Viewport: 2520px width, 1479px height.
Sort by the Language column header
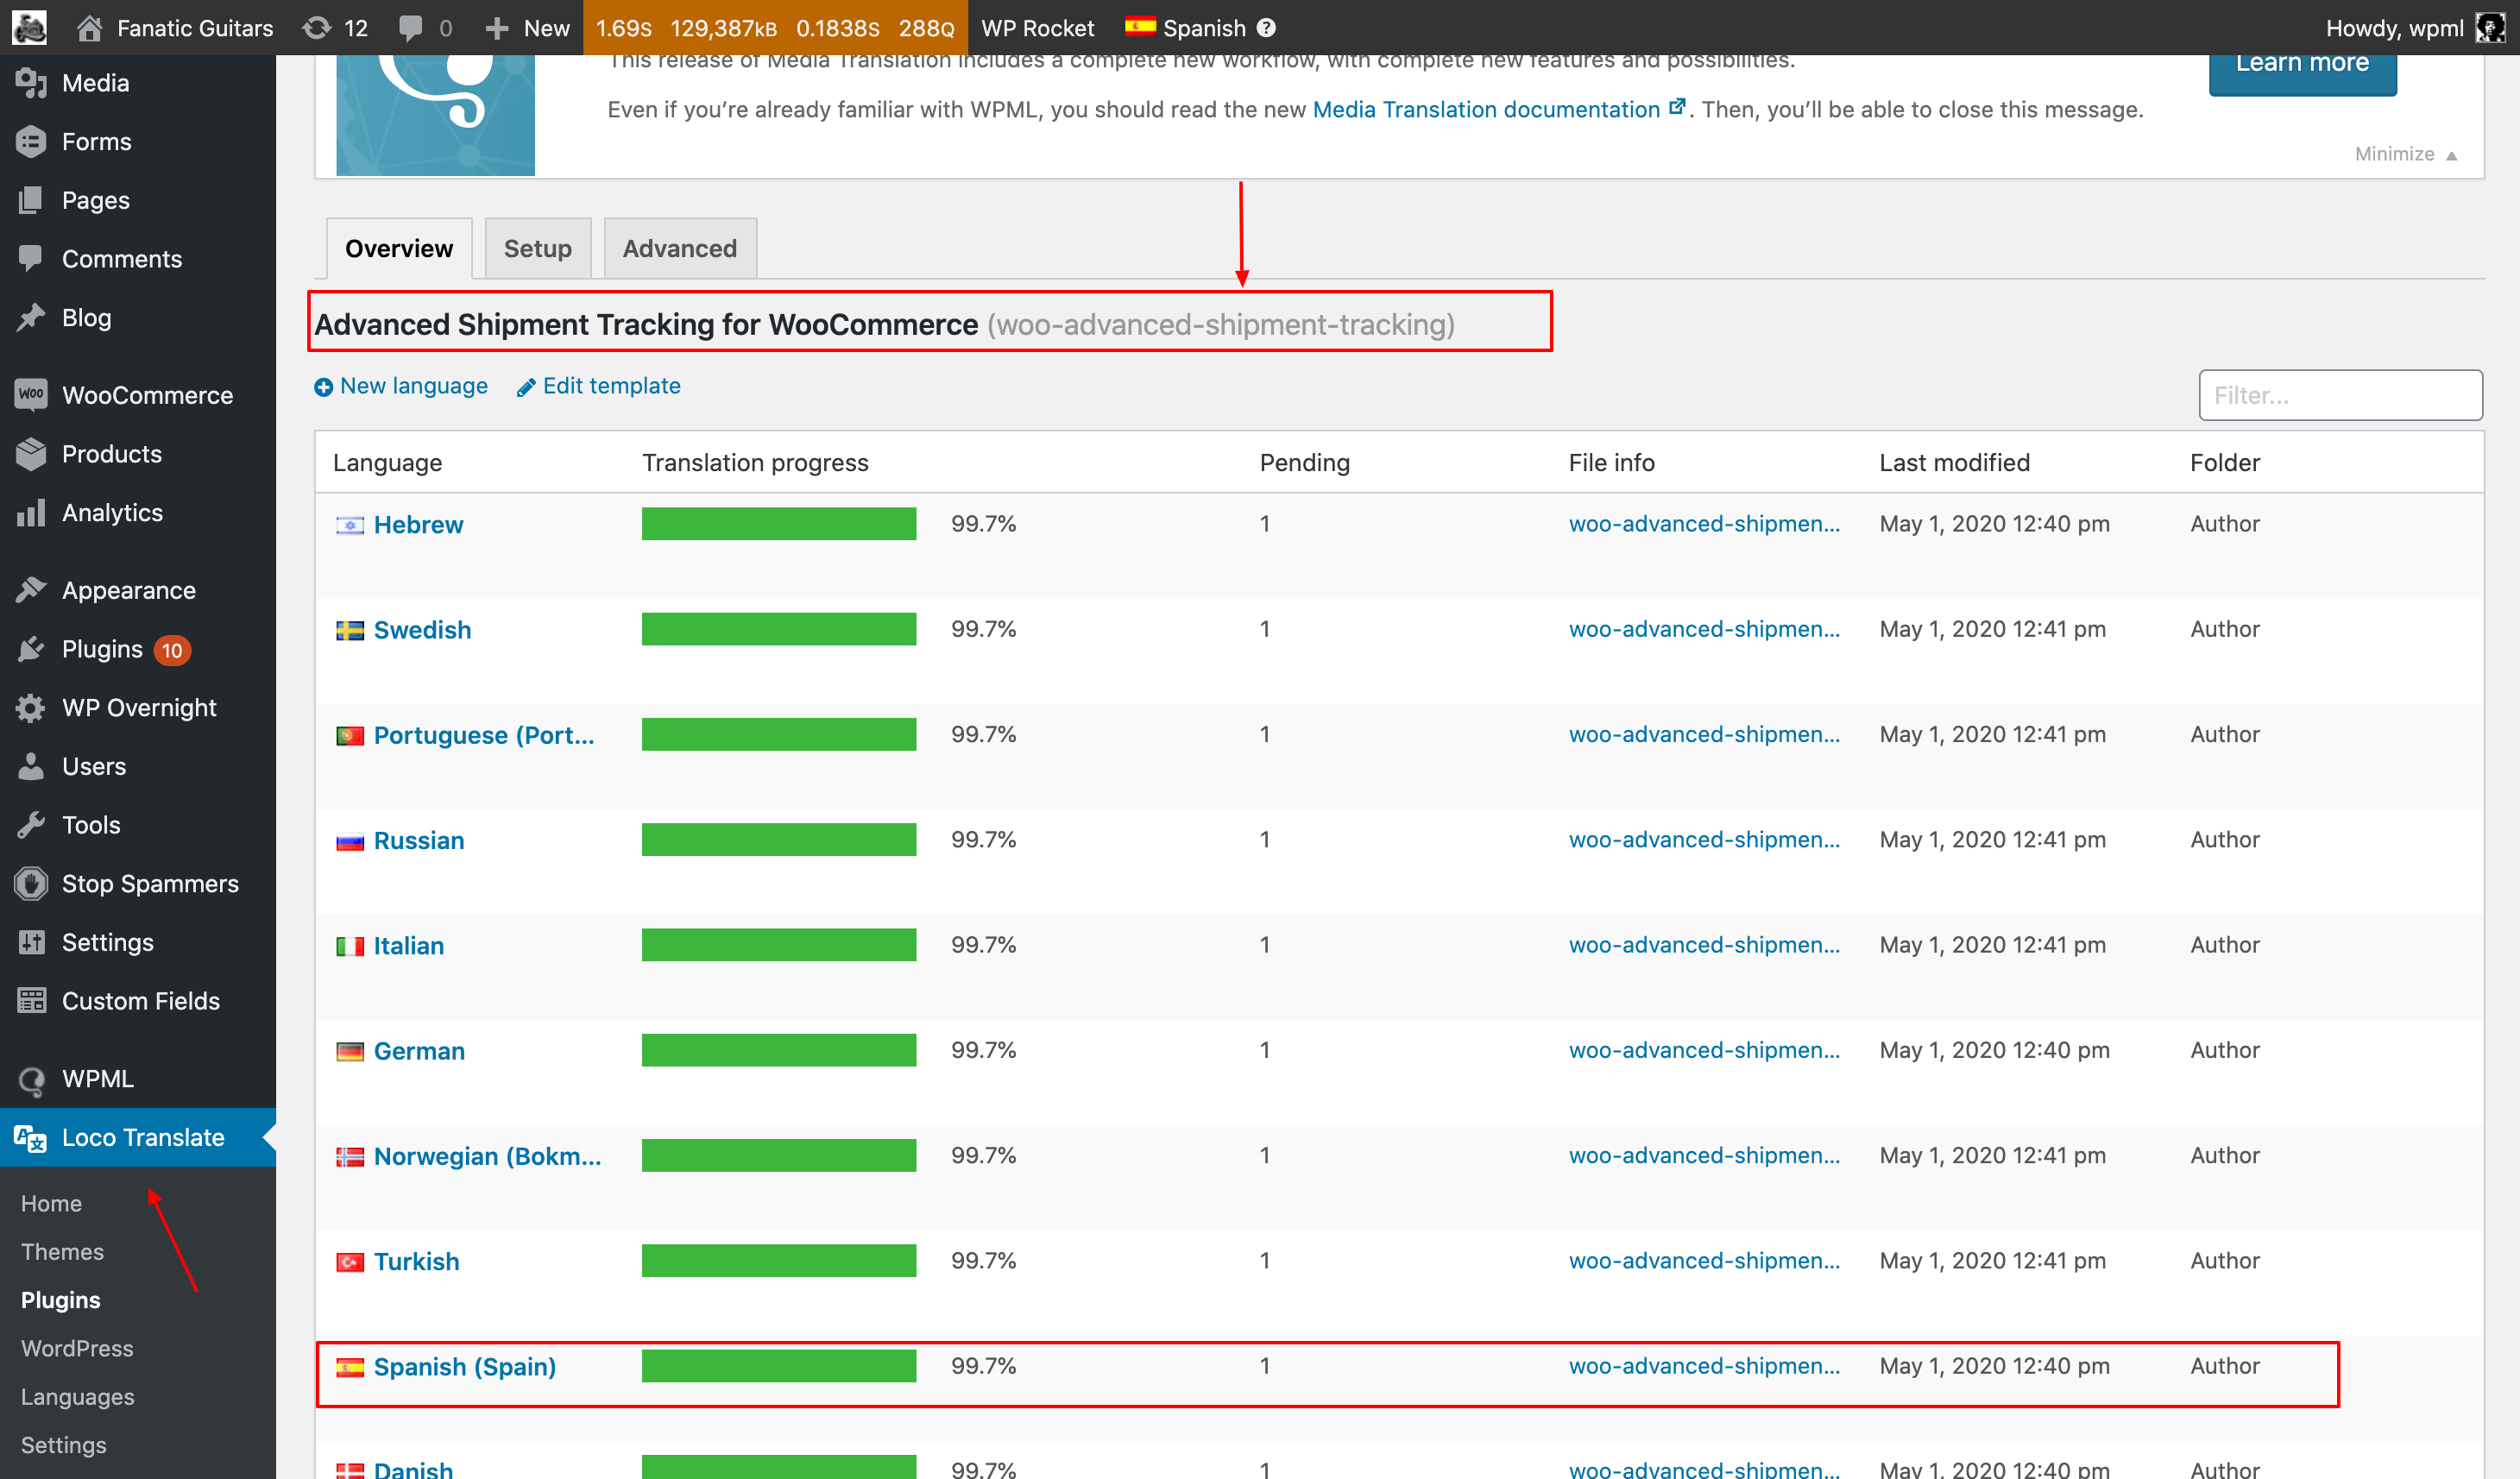(x=387, y=462)
